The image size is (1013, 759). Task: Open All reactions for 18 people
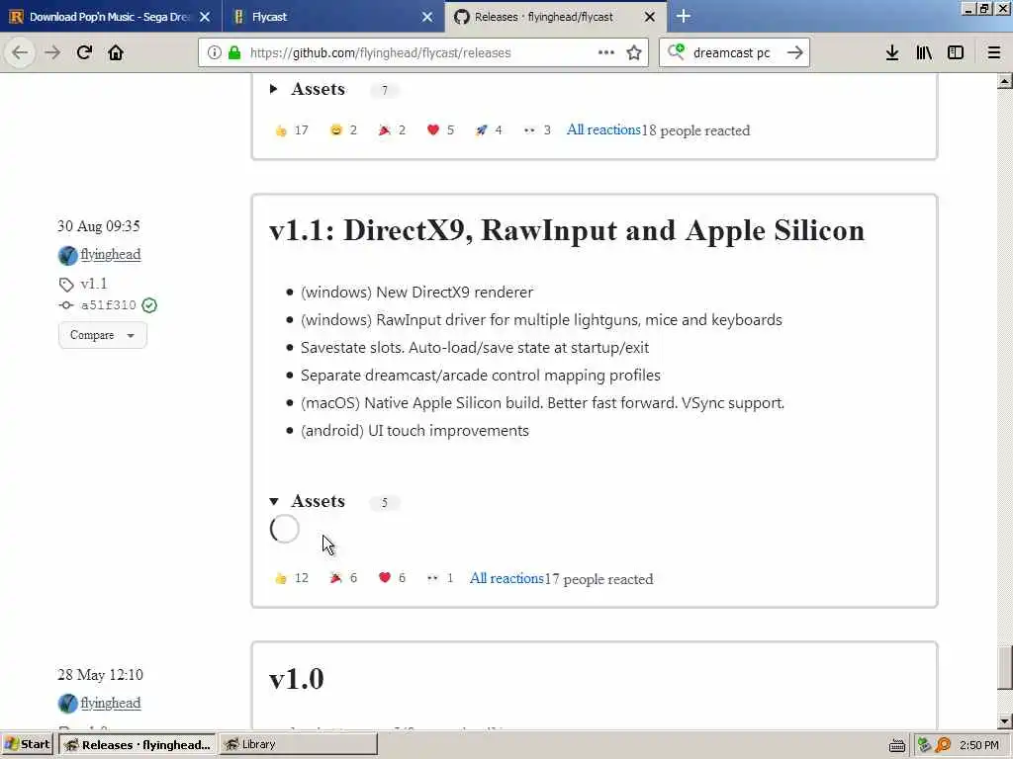coord(603,129)
